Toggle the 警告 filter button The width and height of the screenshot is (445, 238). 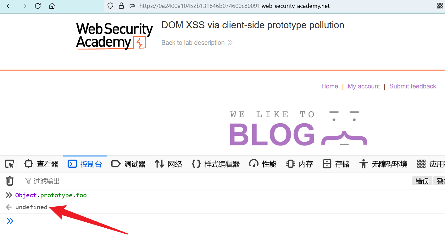pyautogui.click(x=439, y=181)
